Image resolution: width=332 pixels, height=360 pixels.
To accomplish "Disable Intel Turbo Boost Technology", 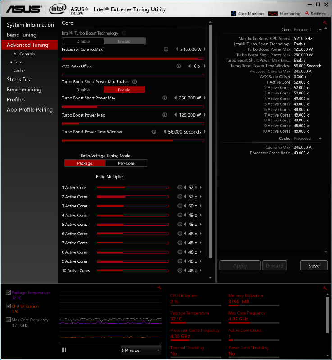I will (83, 41).
